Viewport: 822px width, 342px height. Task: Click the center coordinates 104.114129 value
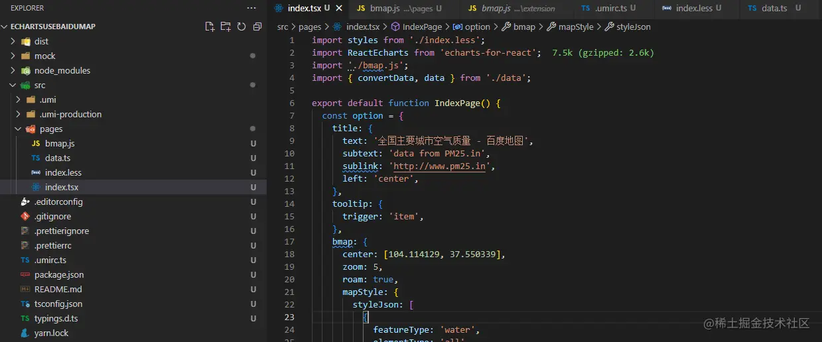click(414, 255)
